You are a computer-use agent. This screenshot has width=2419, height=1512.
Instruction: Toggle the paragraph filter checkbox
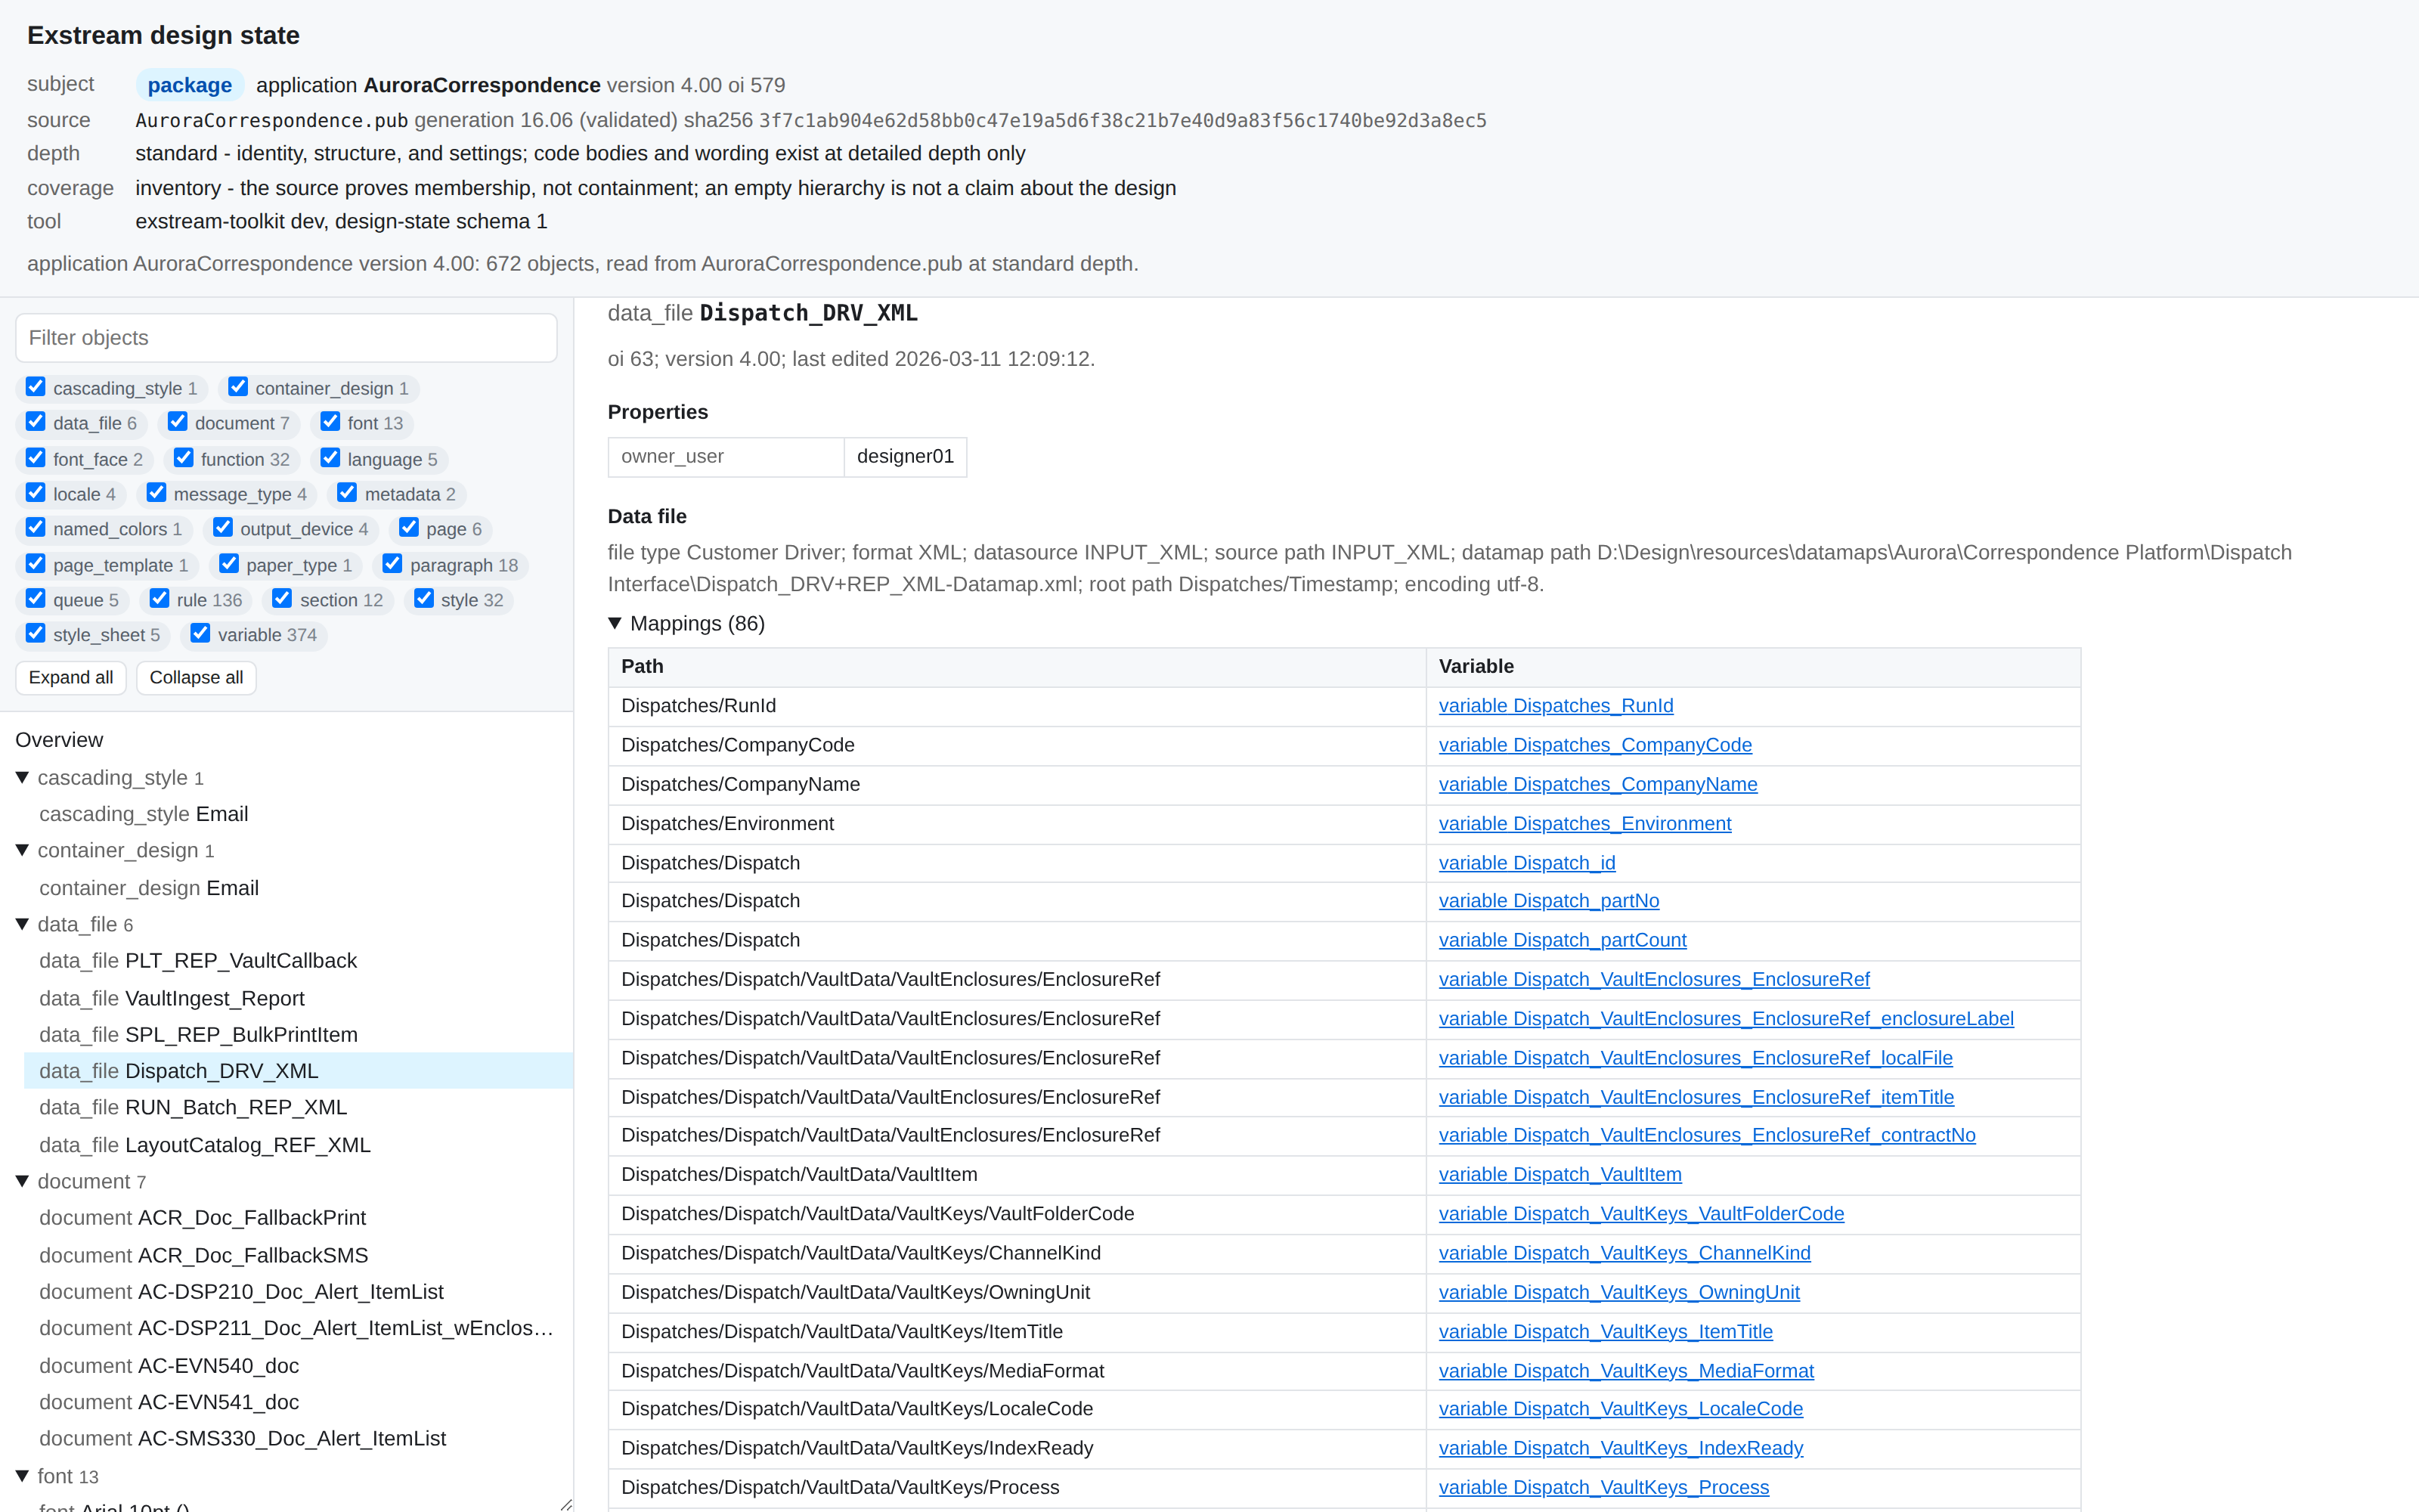(393, 564)
